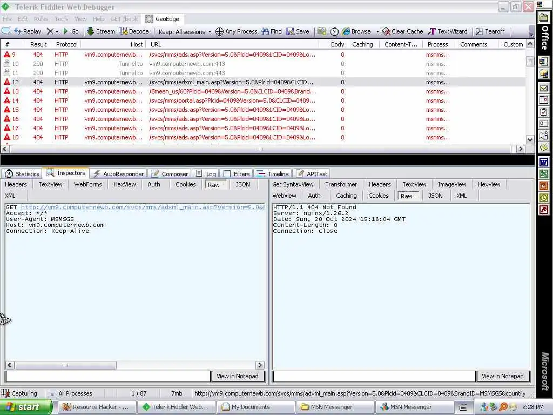Viewport: 553px width, 415px height.
Task: Select session 18 in the list
Action: (263, 137)
